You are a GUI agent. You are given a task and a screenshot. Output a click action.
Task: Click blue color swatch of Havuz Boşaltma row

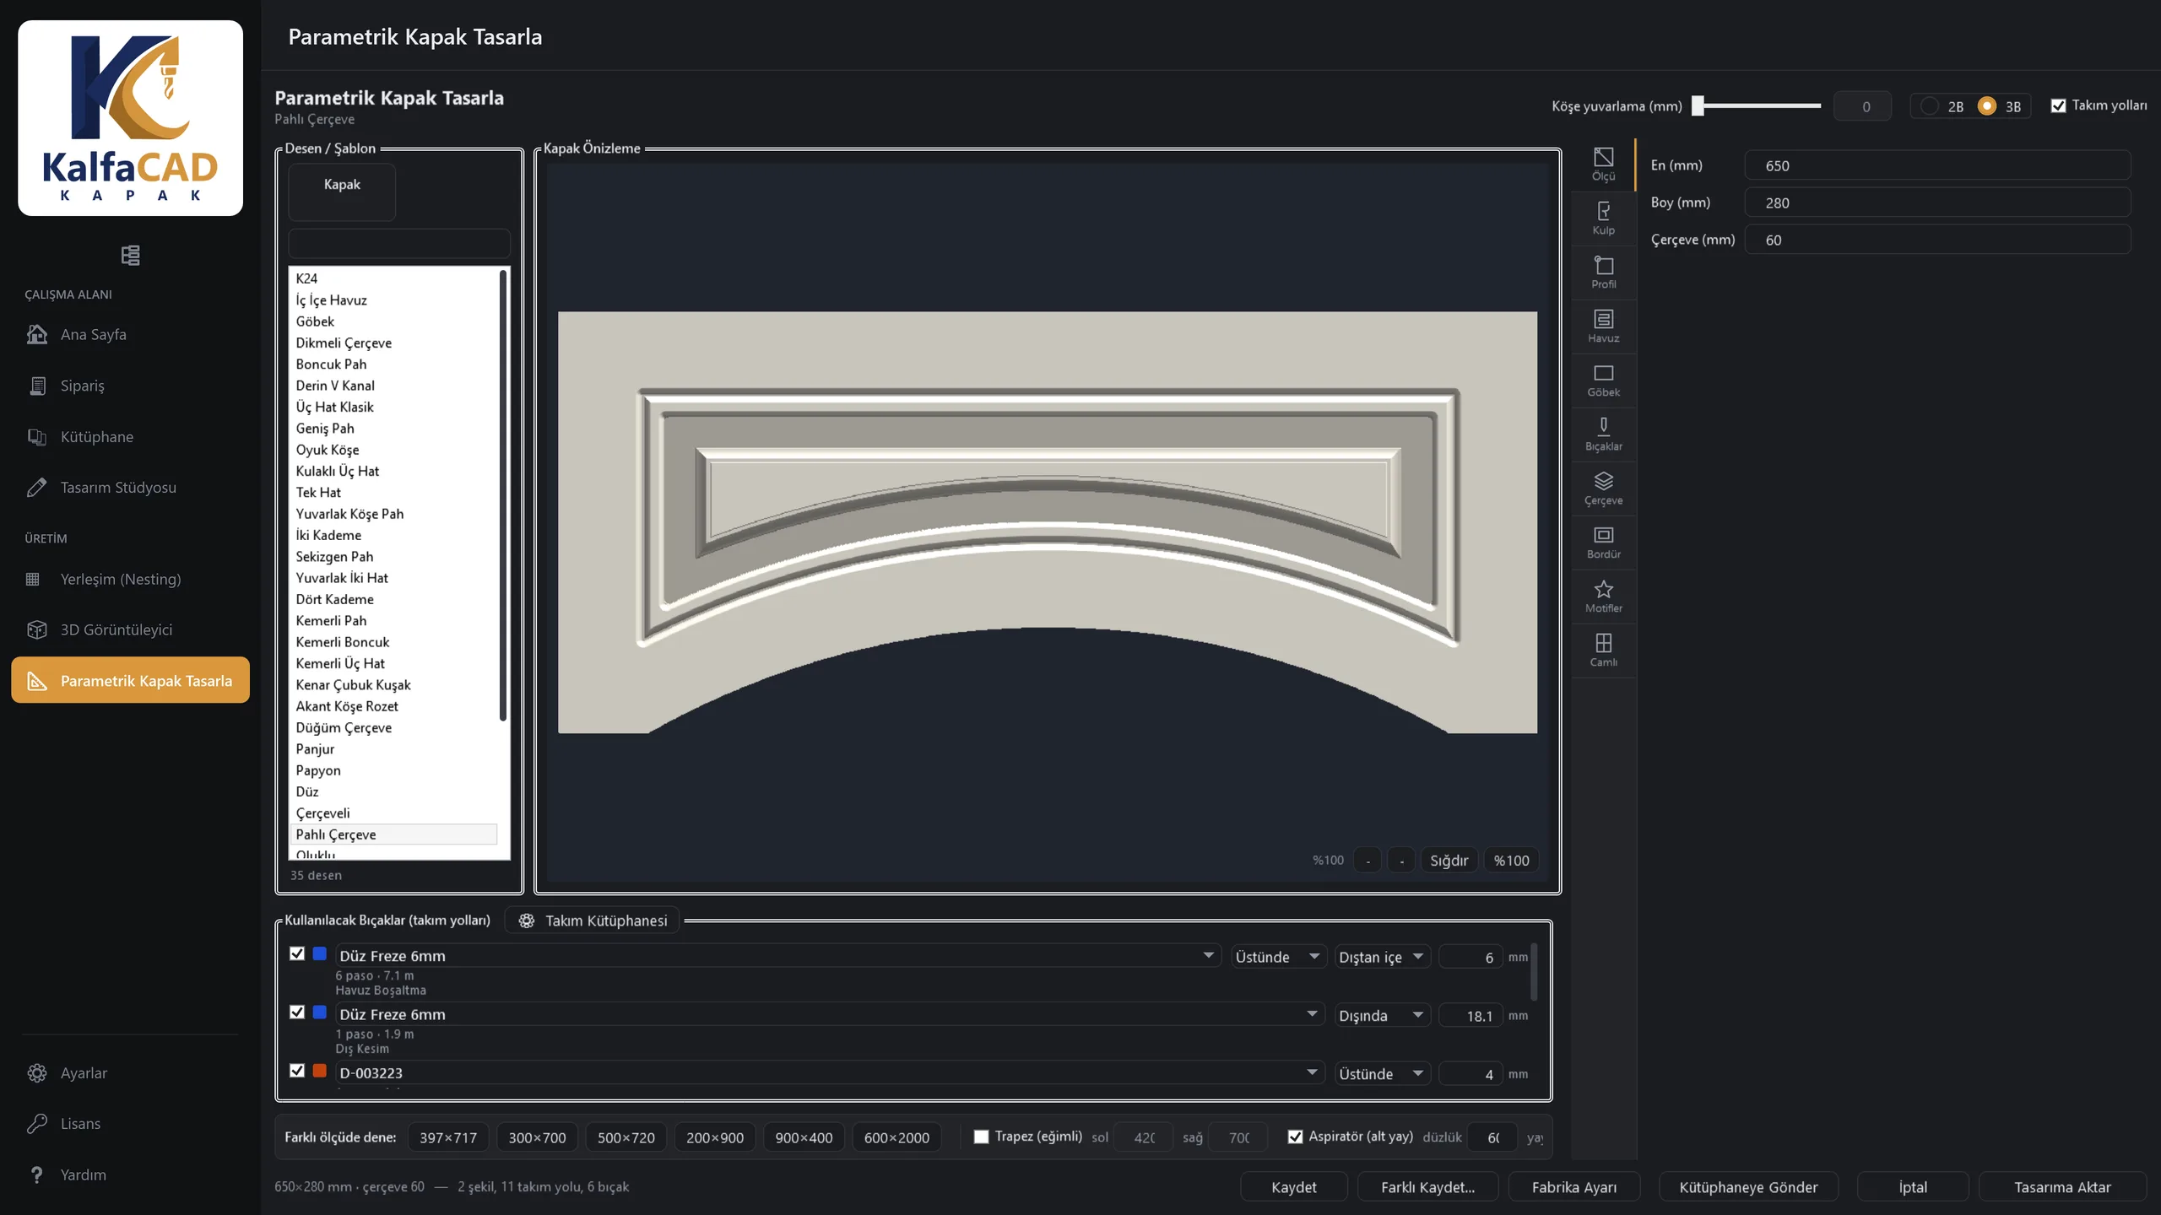[x=319, y=953]
